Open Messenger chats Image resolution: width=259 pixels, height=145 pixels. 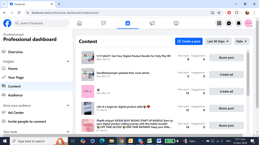[229, 23]
